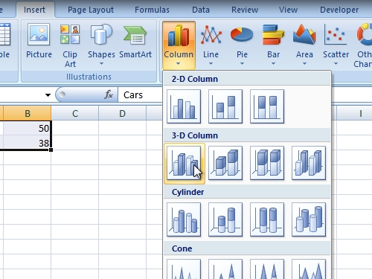Choose Clustered Cone chart
Viewport: 372px width, 279px height.
(184, 269)
